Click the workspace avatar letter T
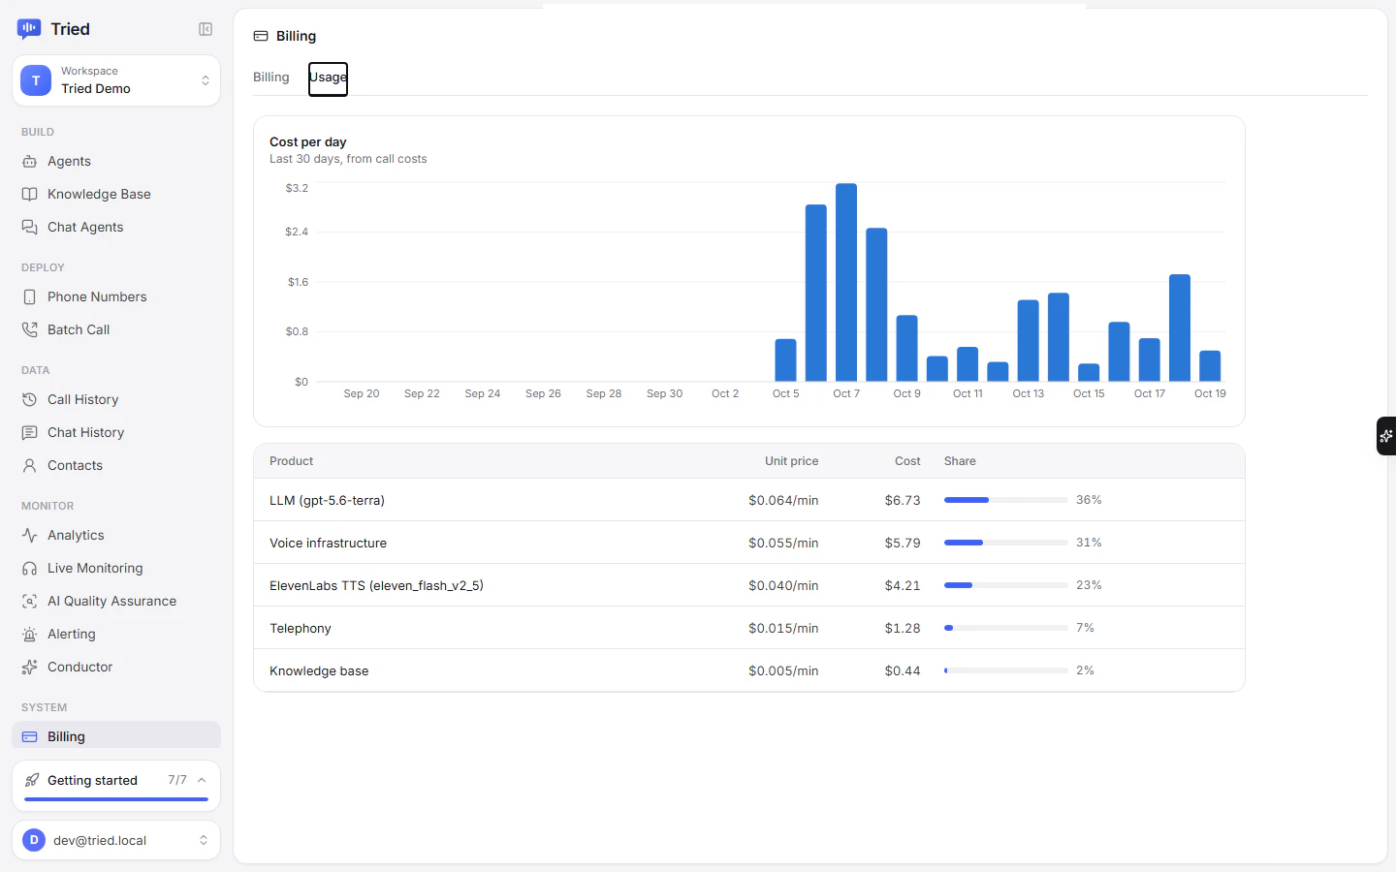The width and height of the screenshot is (1396, 872). [36, 80]
